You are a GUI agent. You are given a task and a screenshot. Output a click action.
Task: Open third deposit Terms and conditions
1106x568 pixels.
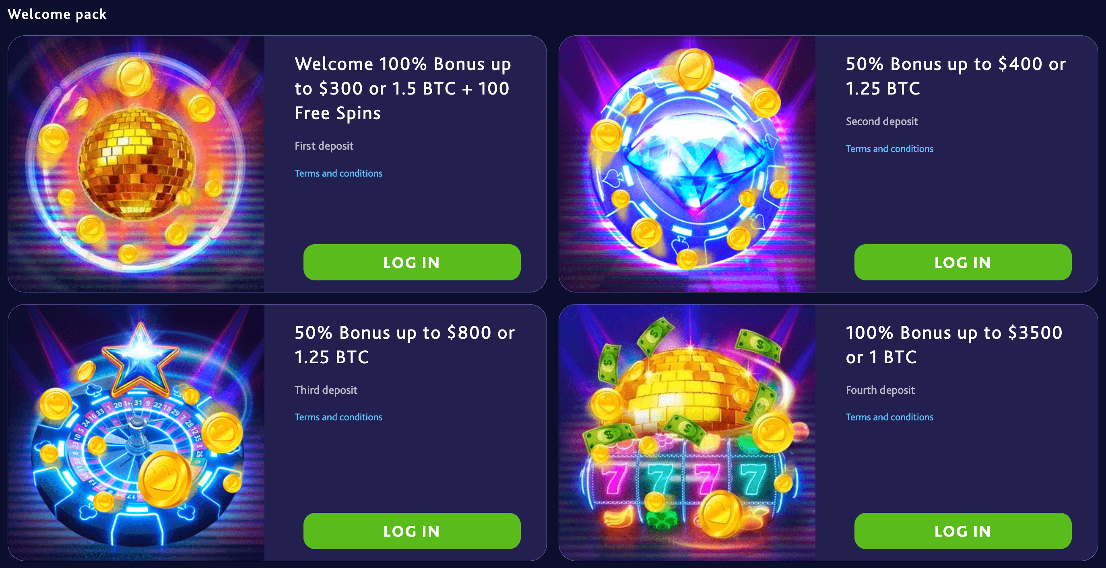pos(338,417)
